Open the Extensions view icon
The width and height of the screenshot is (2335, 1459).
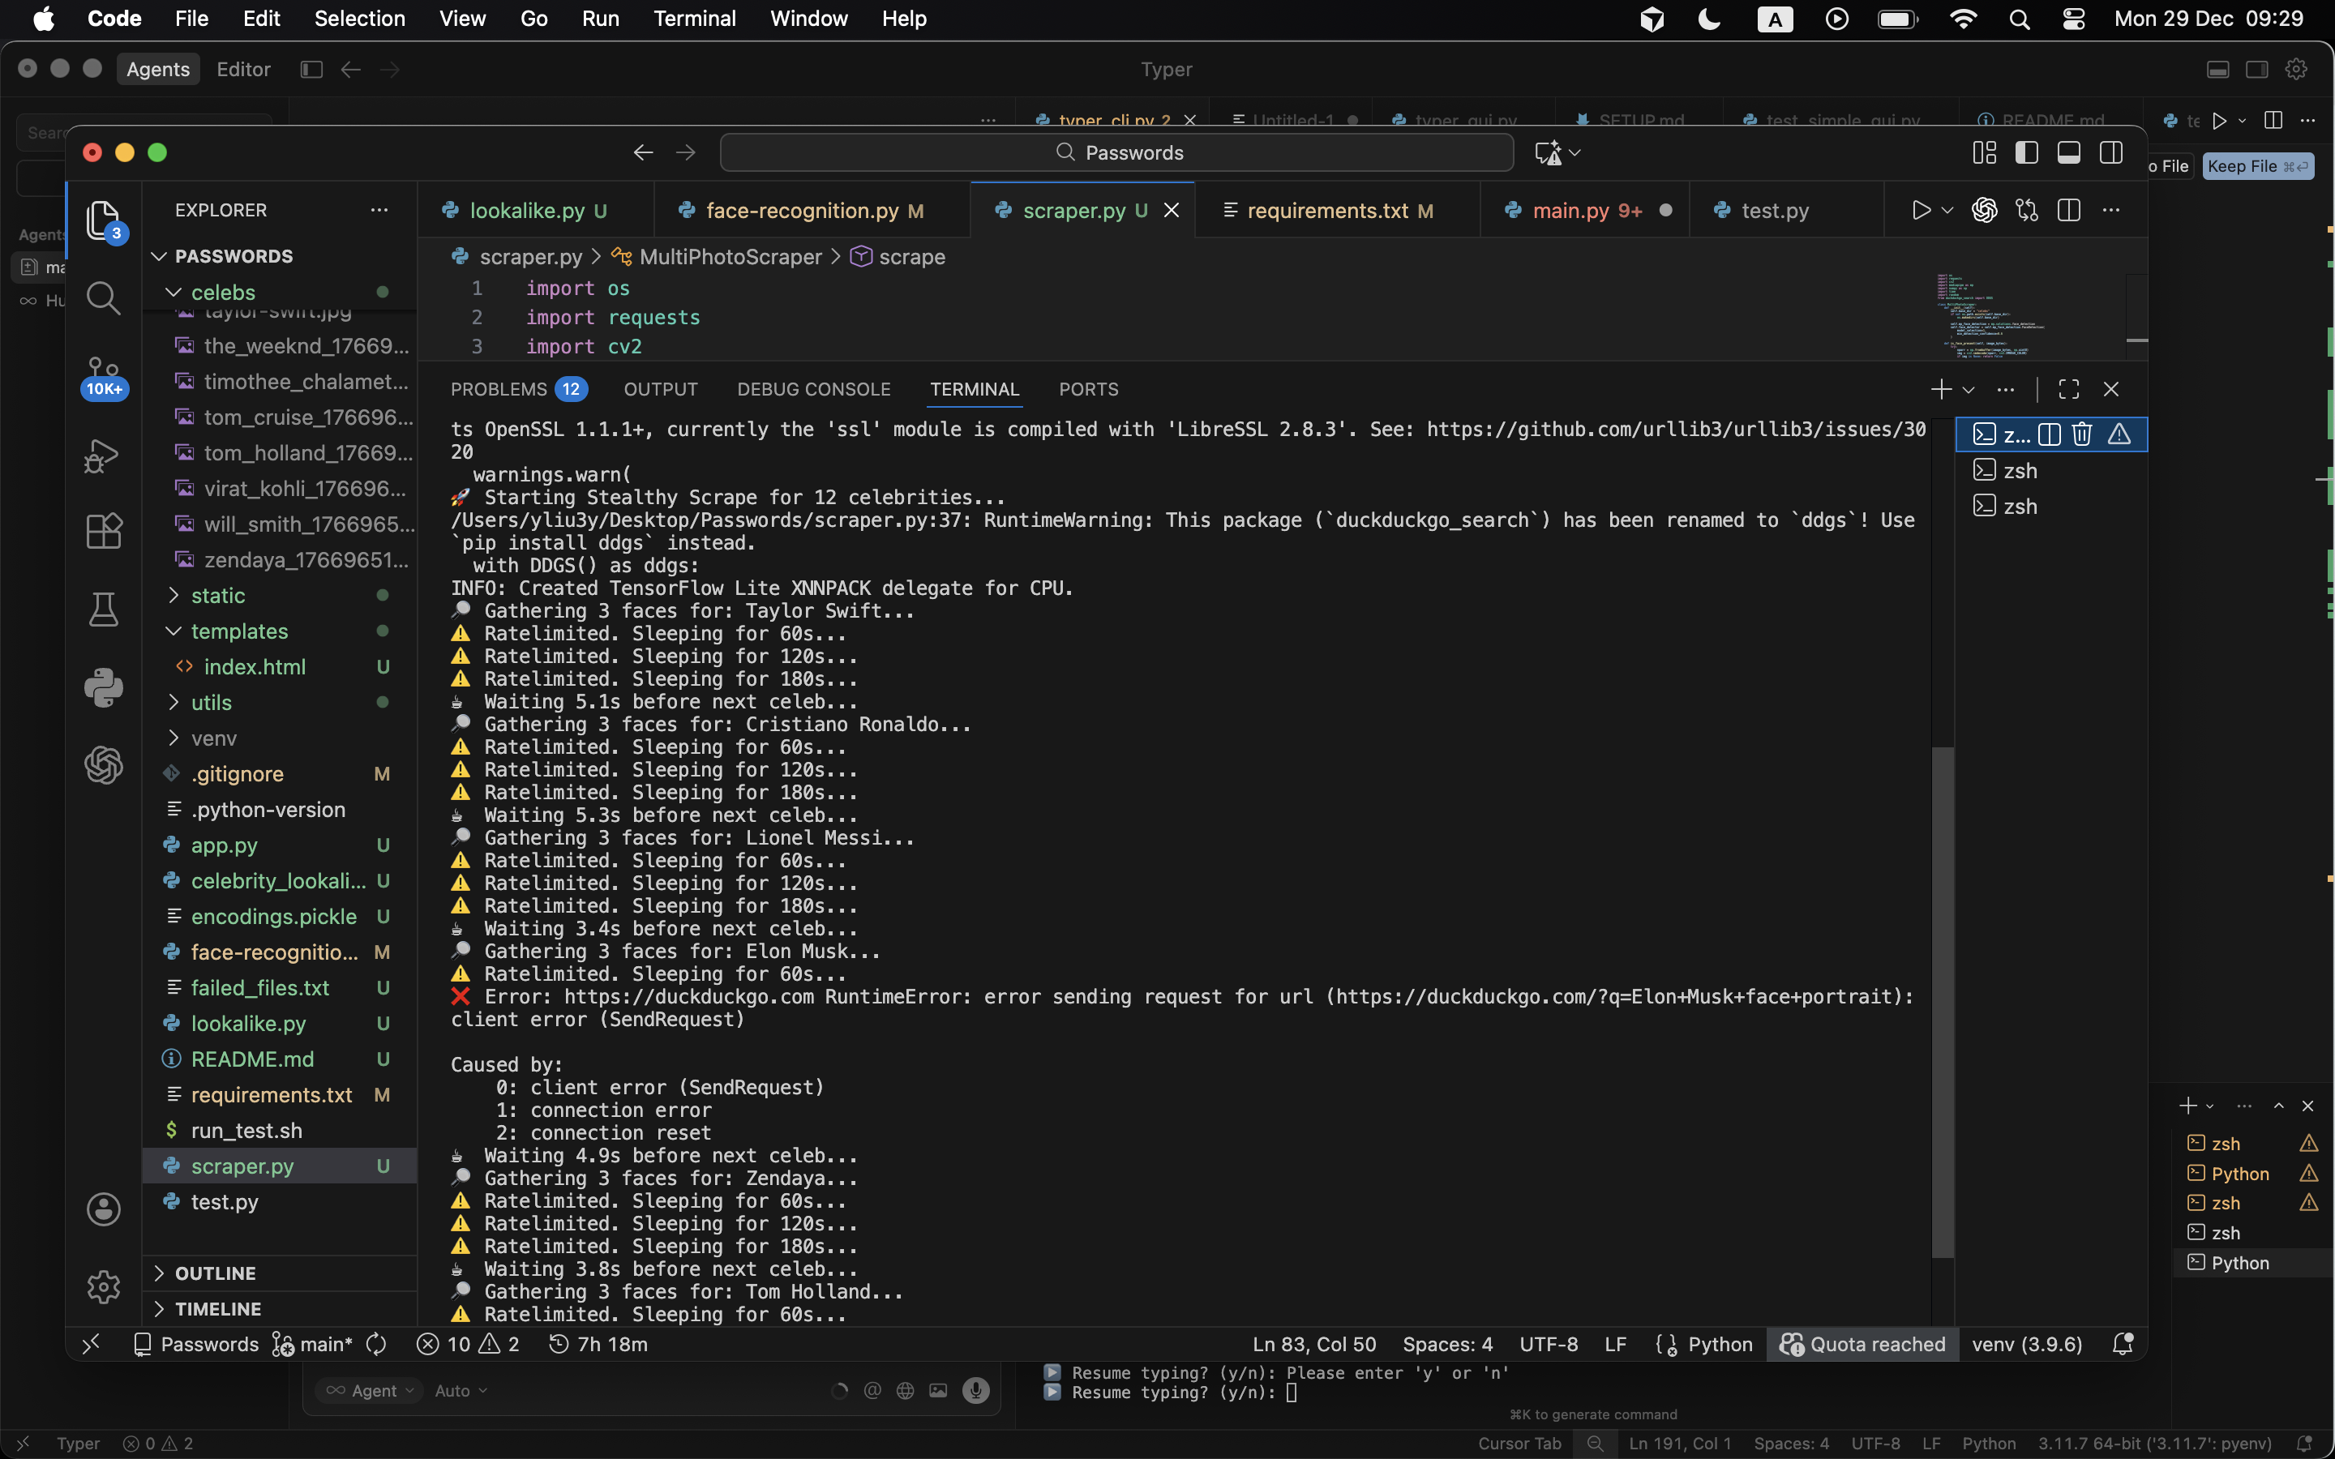pyautogui.click(x=103, y=531)
